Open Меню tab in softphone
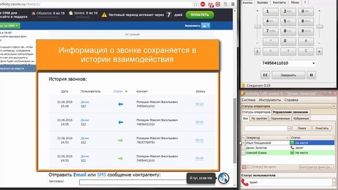 tap(295, 3)
